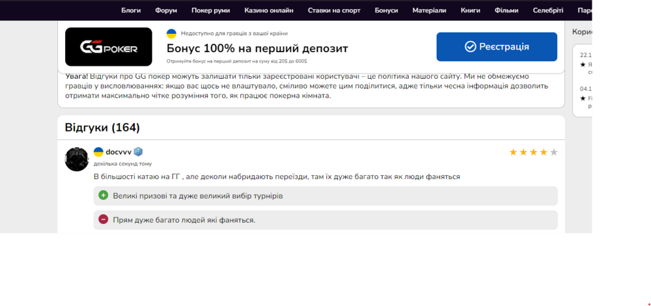Click the Бонуси nav item
This screenshot has height=306, width=651.
click(x=386, y=10)
